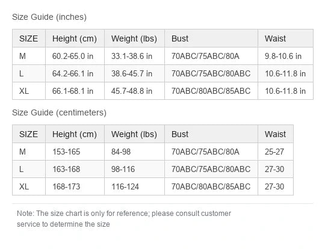Click the Height (cm) header in centimeters table

(75, 134)
